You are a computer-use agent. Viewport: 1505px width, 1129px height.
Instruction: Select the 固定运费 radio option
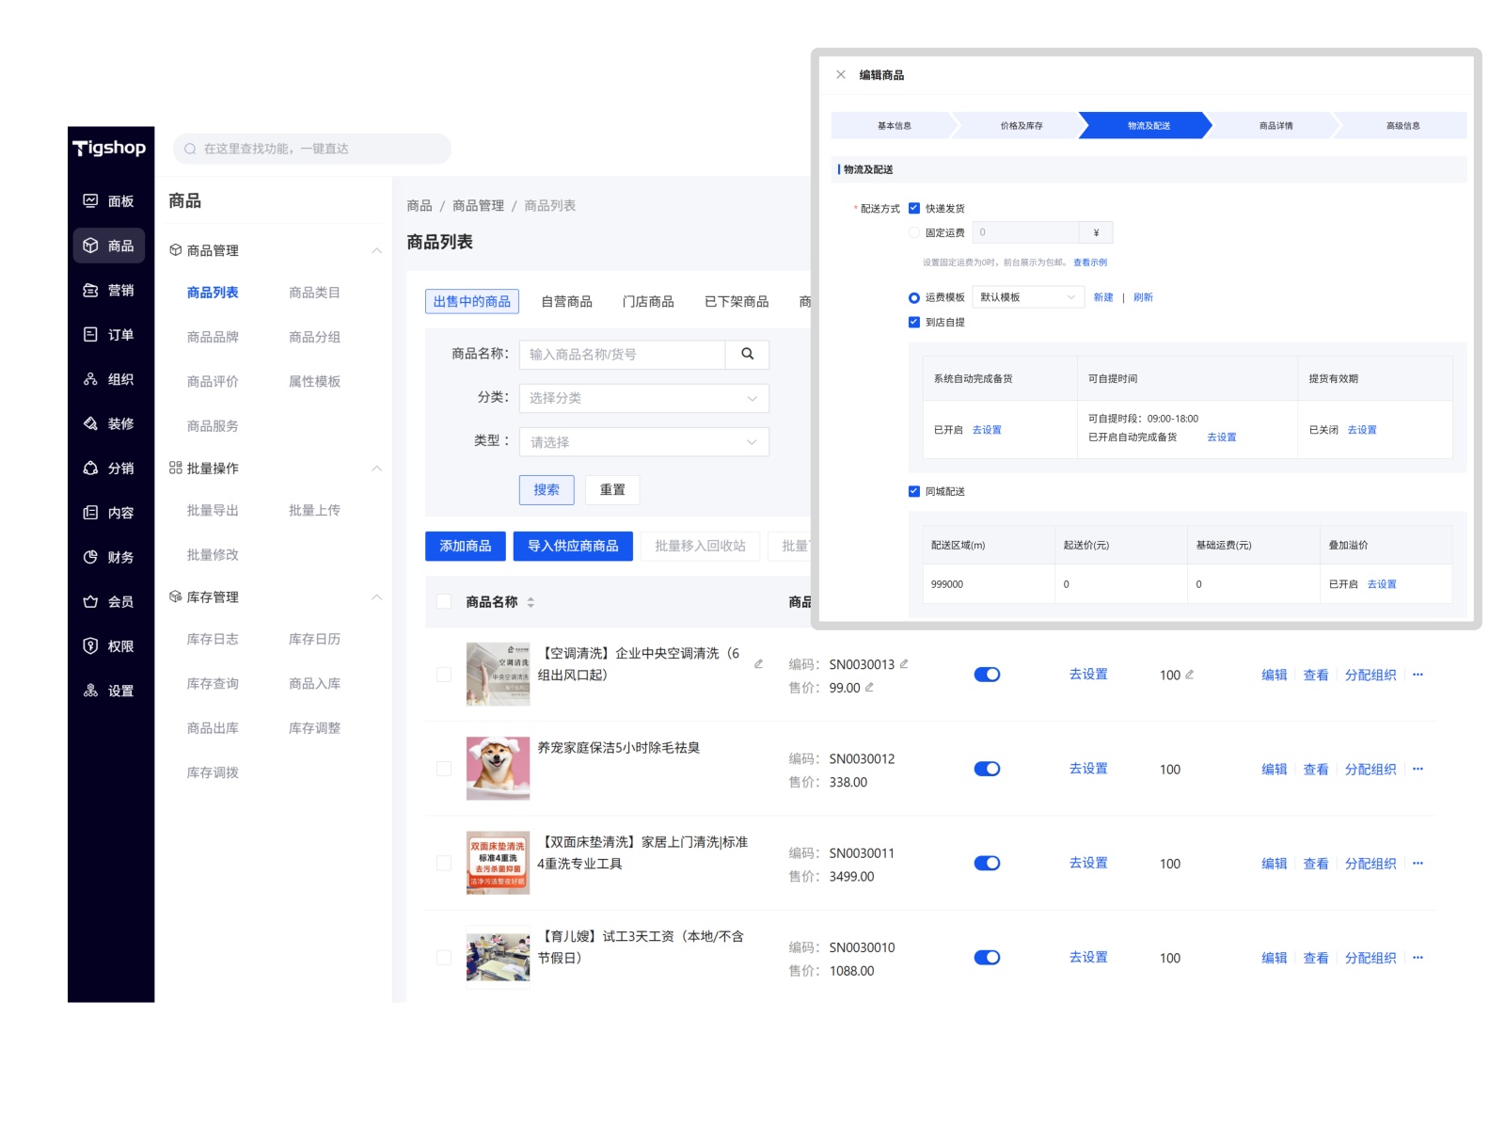pyautogui.click(x=913, y=233)
